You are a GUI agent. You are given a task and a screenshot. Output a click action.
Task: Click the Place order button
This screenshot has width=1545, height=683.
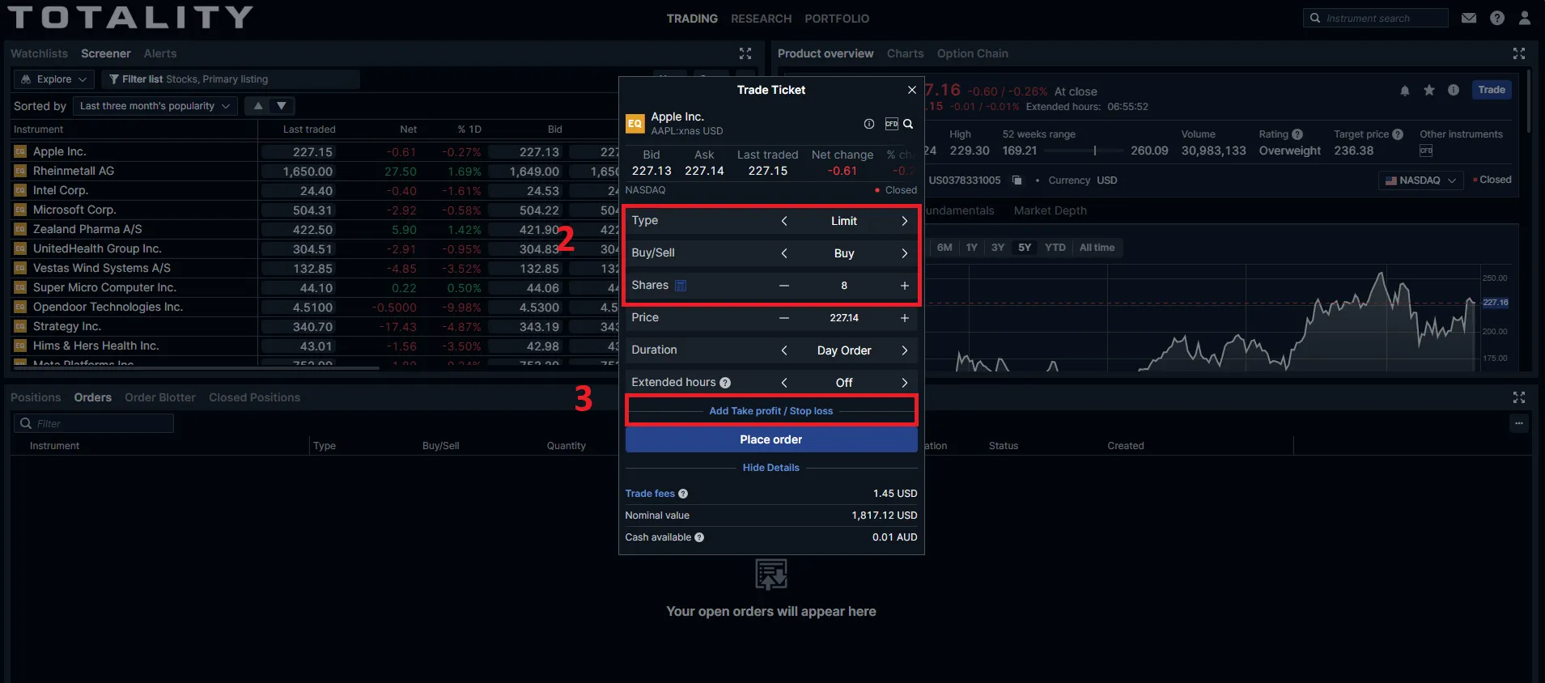[x=770, y=439]
